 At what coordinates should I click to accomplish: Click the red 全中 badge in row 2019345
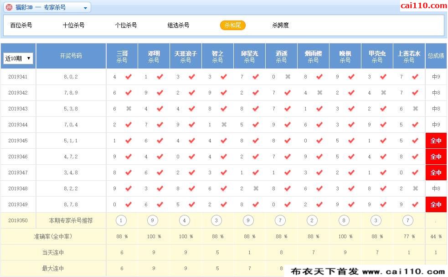point(436,141)
